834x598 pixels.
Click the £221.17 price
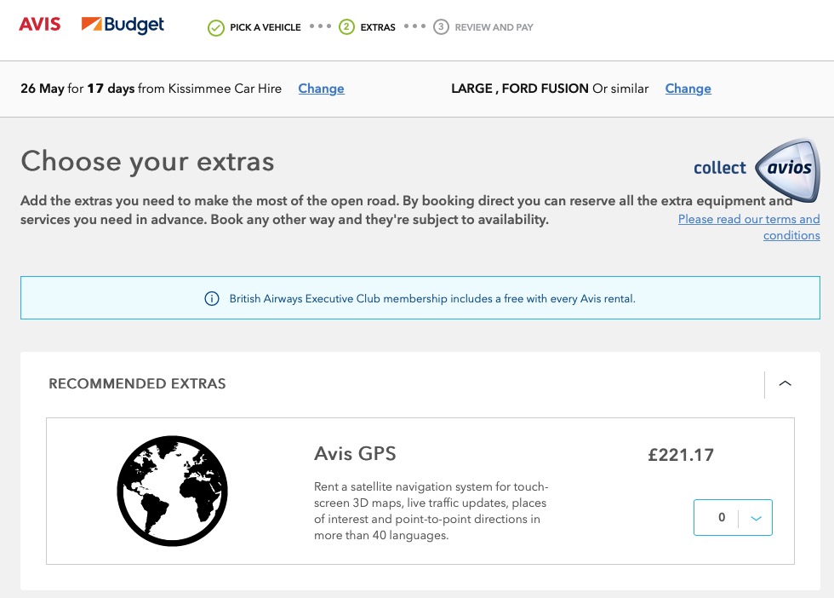[x=681, y=455]
